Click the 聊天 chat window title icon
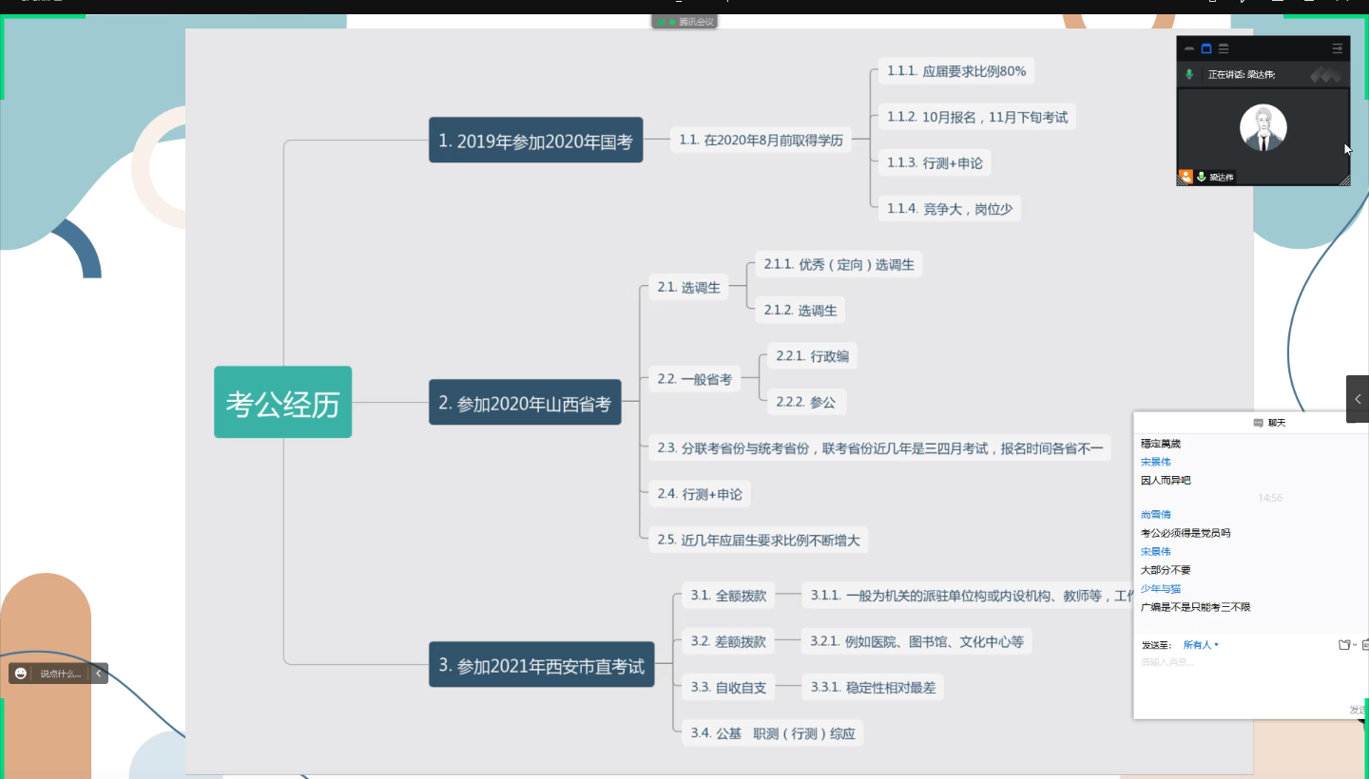 1258,423
